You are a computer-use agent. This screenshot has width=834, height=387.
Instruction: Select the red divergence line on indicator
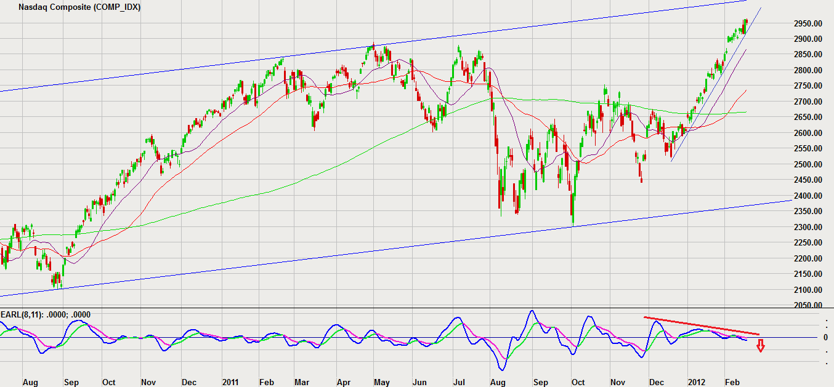click(x=702, y=325)
